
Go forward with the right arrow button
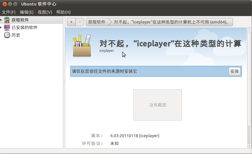coord(80,22)
